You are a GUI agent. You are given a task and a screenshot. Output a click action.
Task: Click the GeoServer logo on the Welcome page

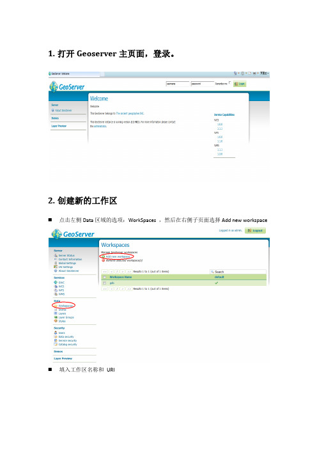tap(66, 86)
